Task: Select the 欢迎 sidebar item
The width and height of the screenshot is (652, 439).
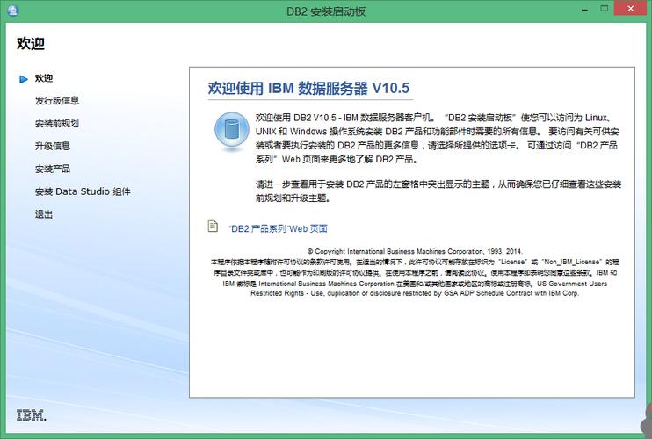Action: tap(44, 78)
